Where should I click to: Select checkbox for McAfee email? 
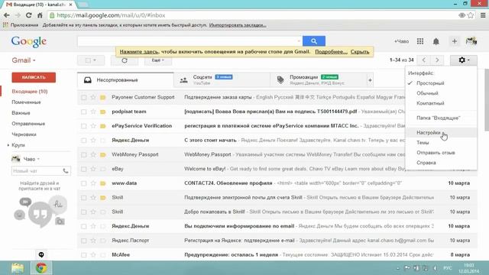click(83, 255)
